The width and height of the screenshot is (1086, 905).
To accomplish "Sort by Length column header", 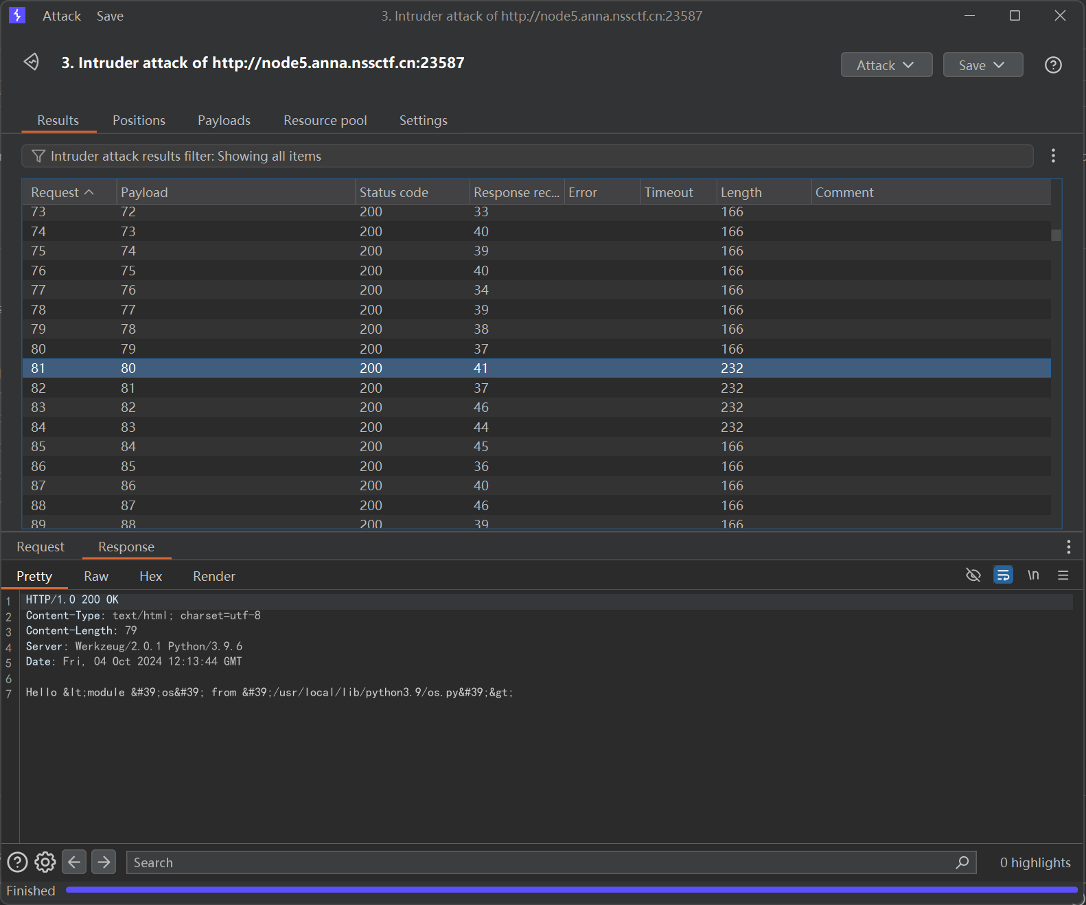I will pyautogui.click(x=763, y=192).
